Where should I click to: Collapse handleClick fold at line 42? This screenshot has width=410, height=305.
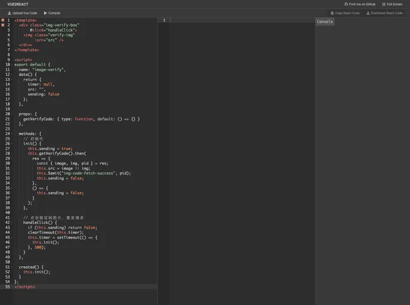pyautogui.click(x=11, y=223)
